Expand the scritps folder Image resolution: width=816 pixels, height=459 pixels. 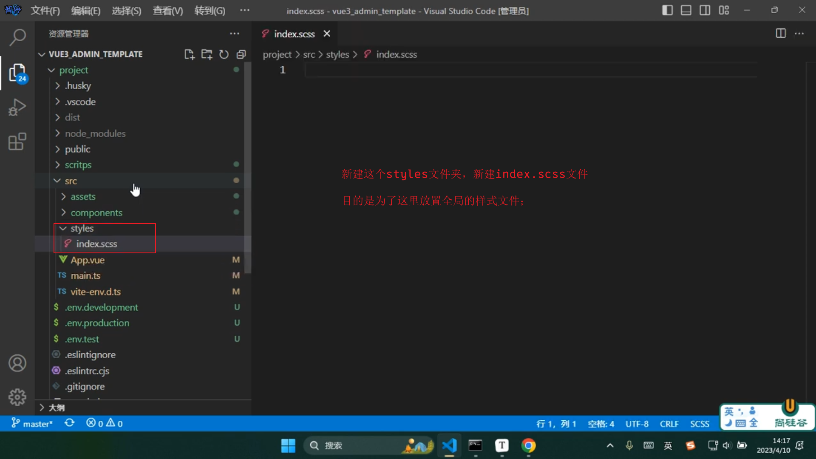[x=78, y=165]
